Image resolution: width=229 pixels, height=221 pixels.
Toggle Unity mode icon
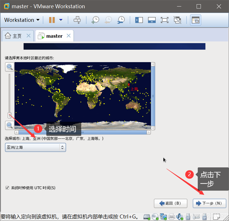(178, 20)
